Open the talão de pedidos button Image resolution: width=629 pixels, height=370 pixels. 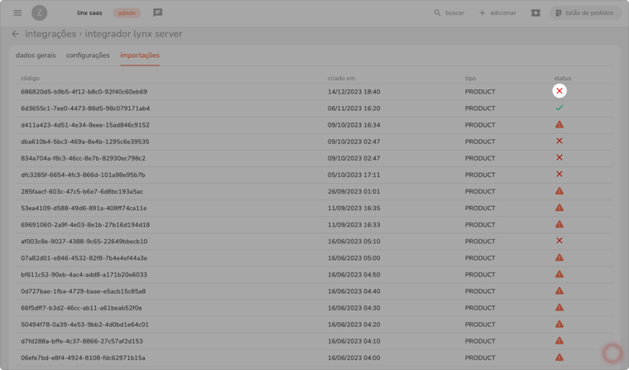click(586, 13)
